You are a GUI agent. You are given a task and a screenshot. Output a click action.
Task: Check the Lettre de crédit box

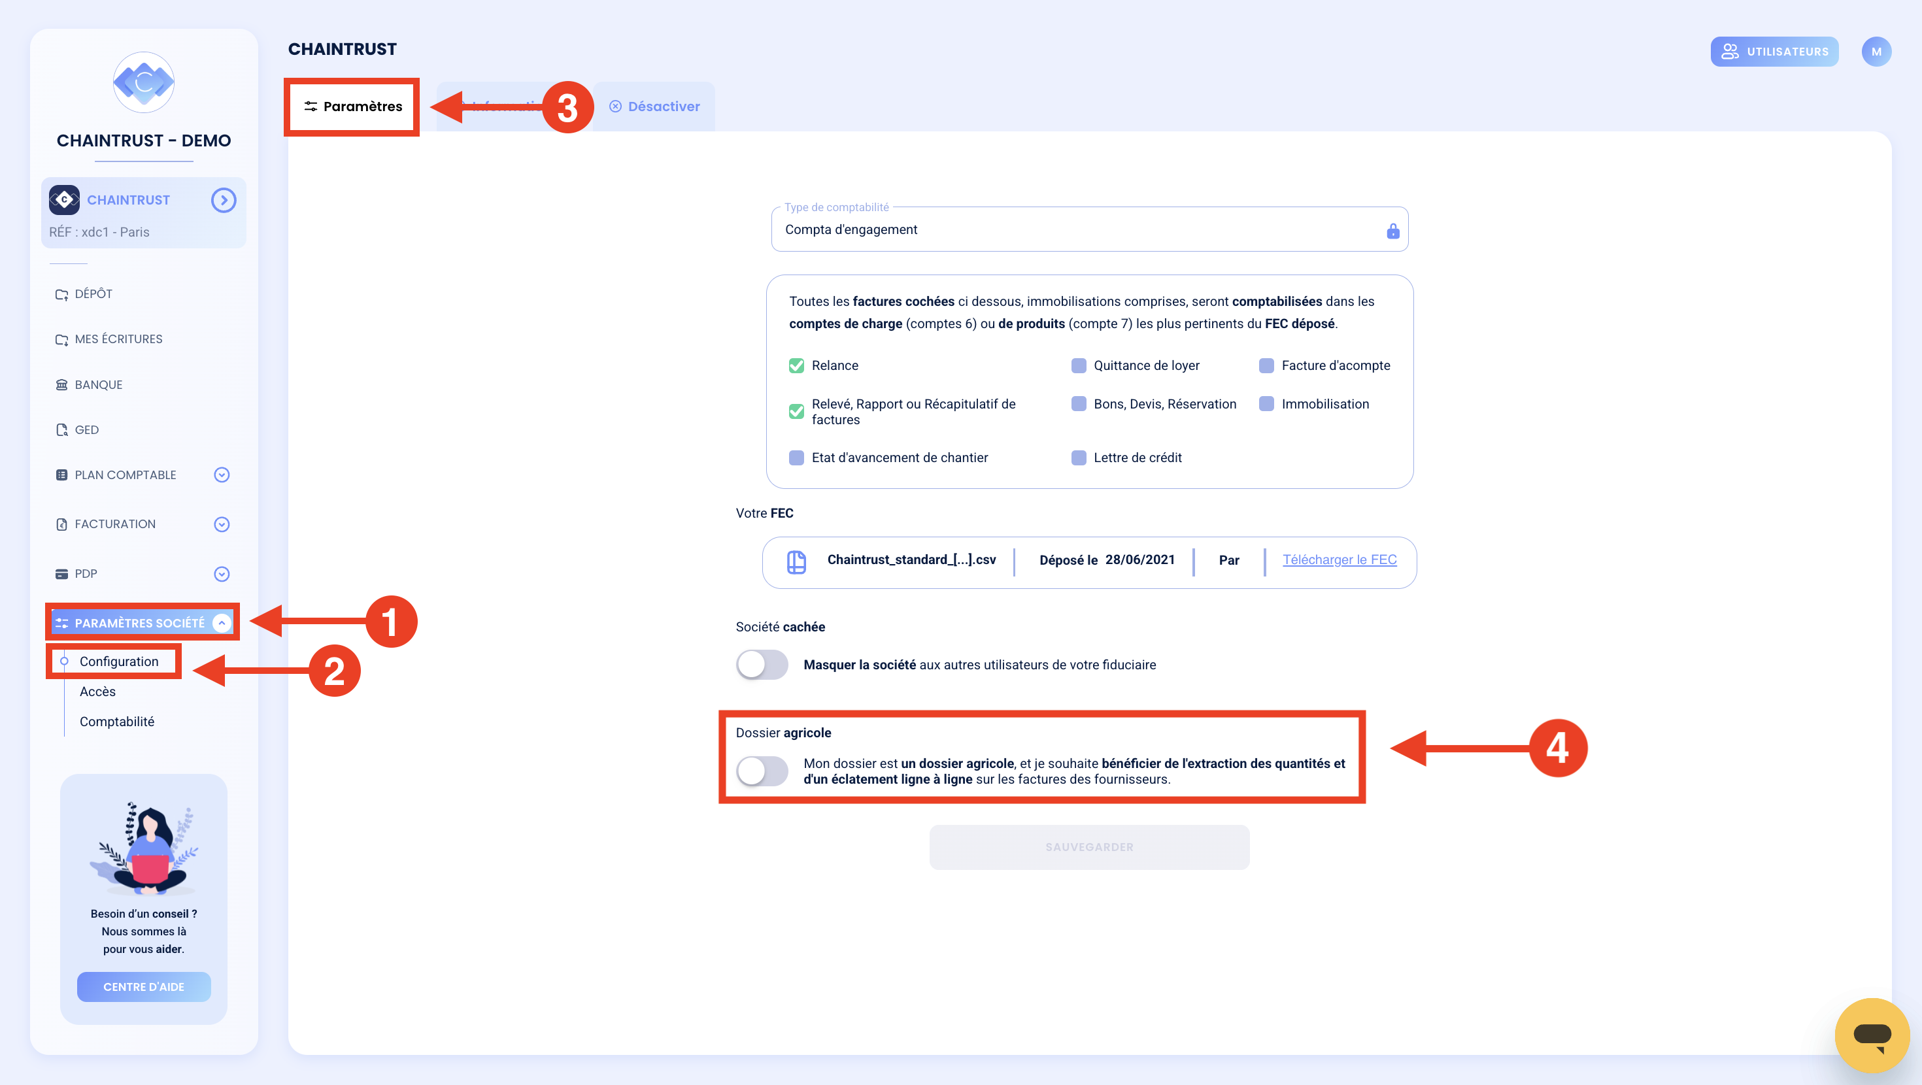click(1078, 458)
